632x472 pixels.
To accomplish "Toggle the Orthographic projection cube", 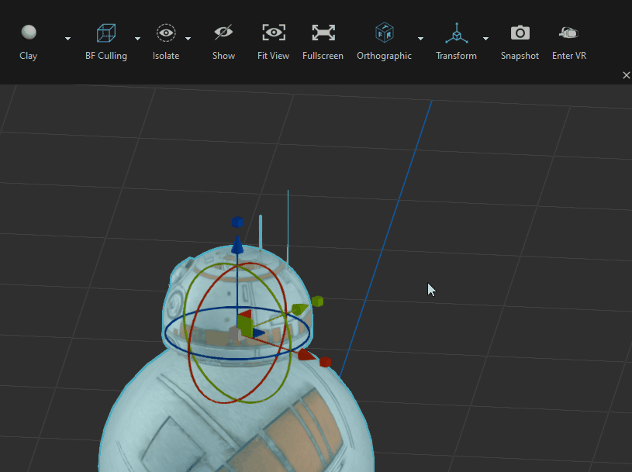I will coord(384,33).
